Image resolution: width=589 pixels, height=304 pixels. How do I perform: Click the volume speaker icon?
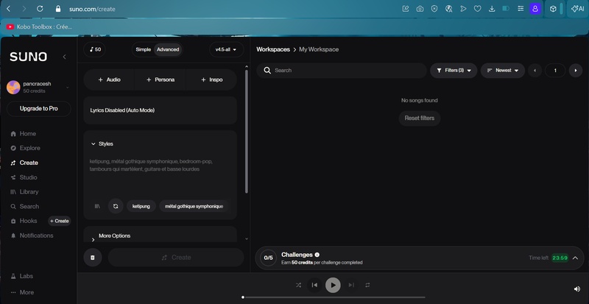[577, 289]
